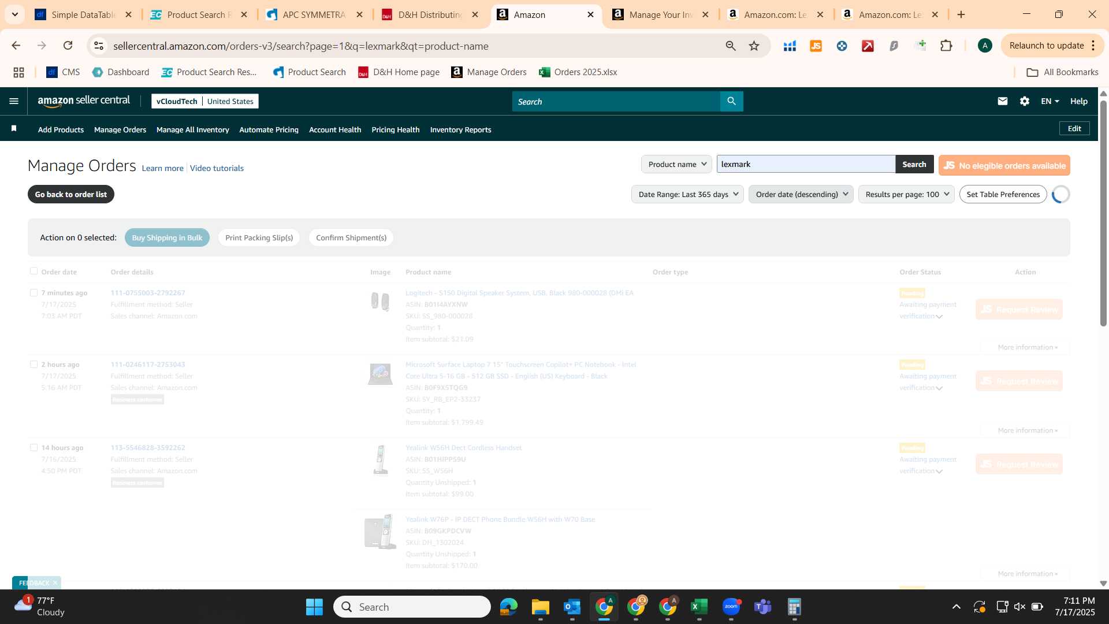Viewport: 1109px width, 624px height.
Task: View site information icon in address bar
Action: (99, 46)
